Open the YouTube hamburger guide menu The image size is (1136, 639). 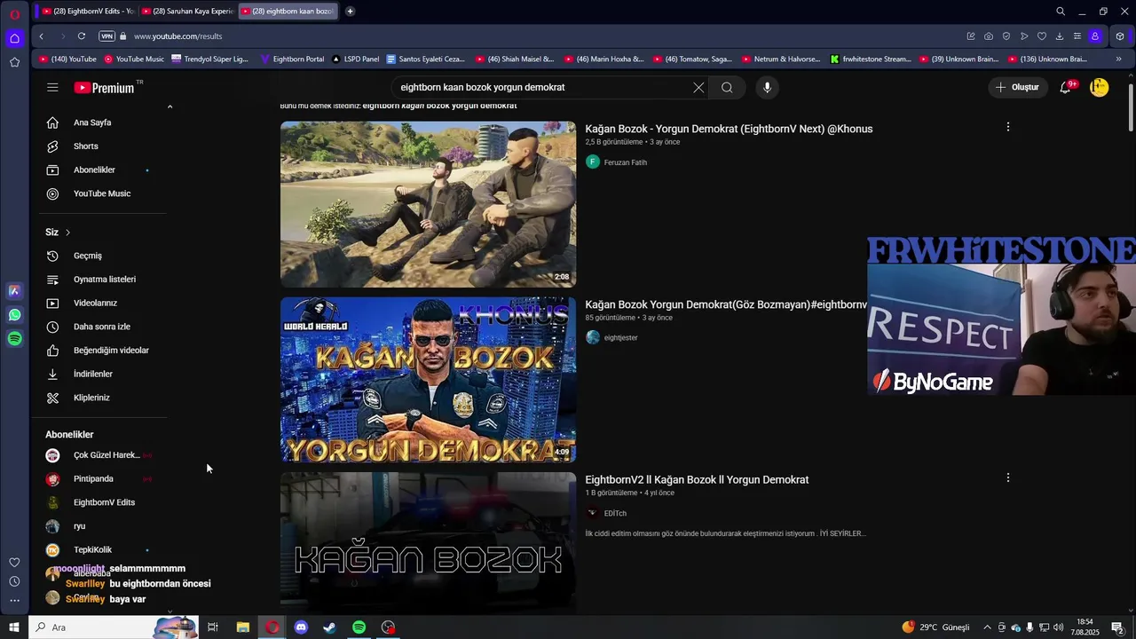point(52,87)
